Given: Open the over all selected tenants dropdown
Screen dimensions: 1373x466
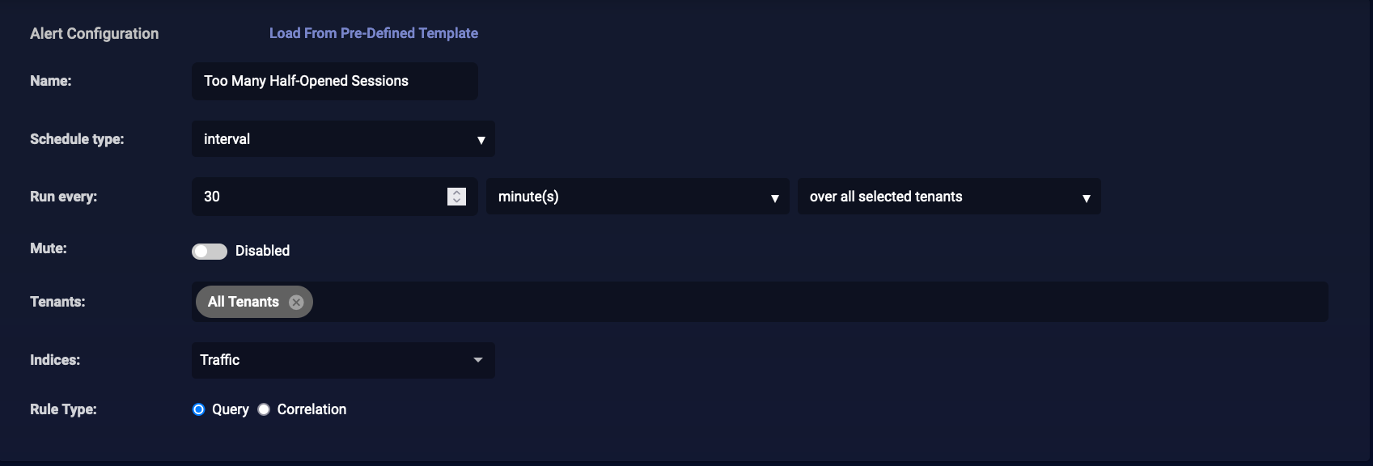Looking at the screenshot, I should (x=948, y=197).
